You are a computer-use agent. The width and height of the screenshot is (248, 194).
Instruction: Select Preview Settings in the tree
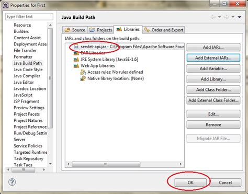29,108
